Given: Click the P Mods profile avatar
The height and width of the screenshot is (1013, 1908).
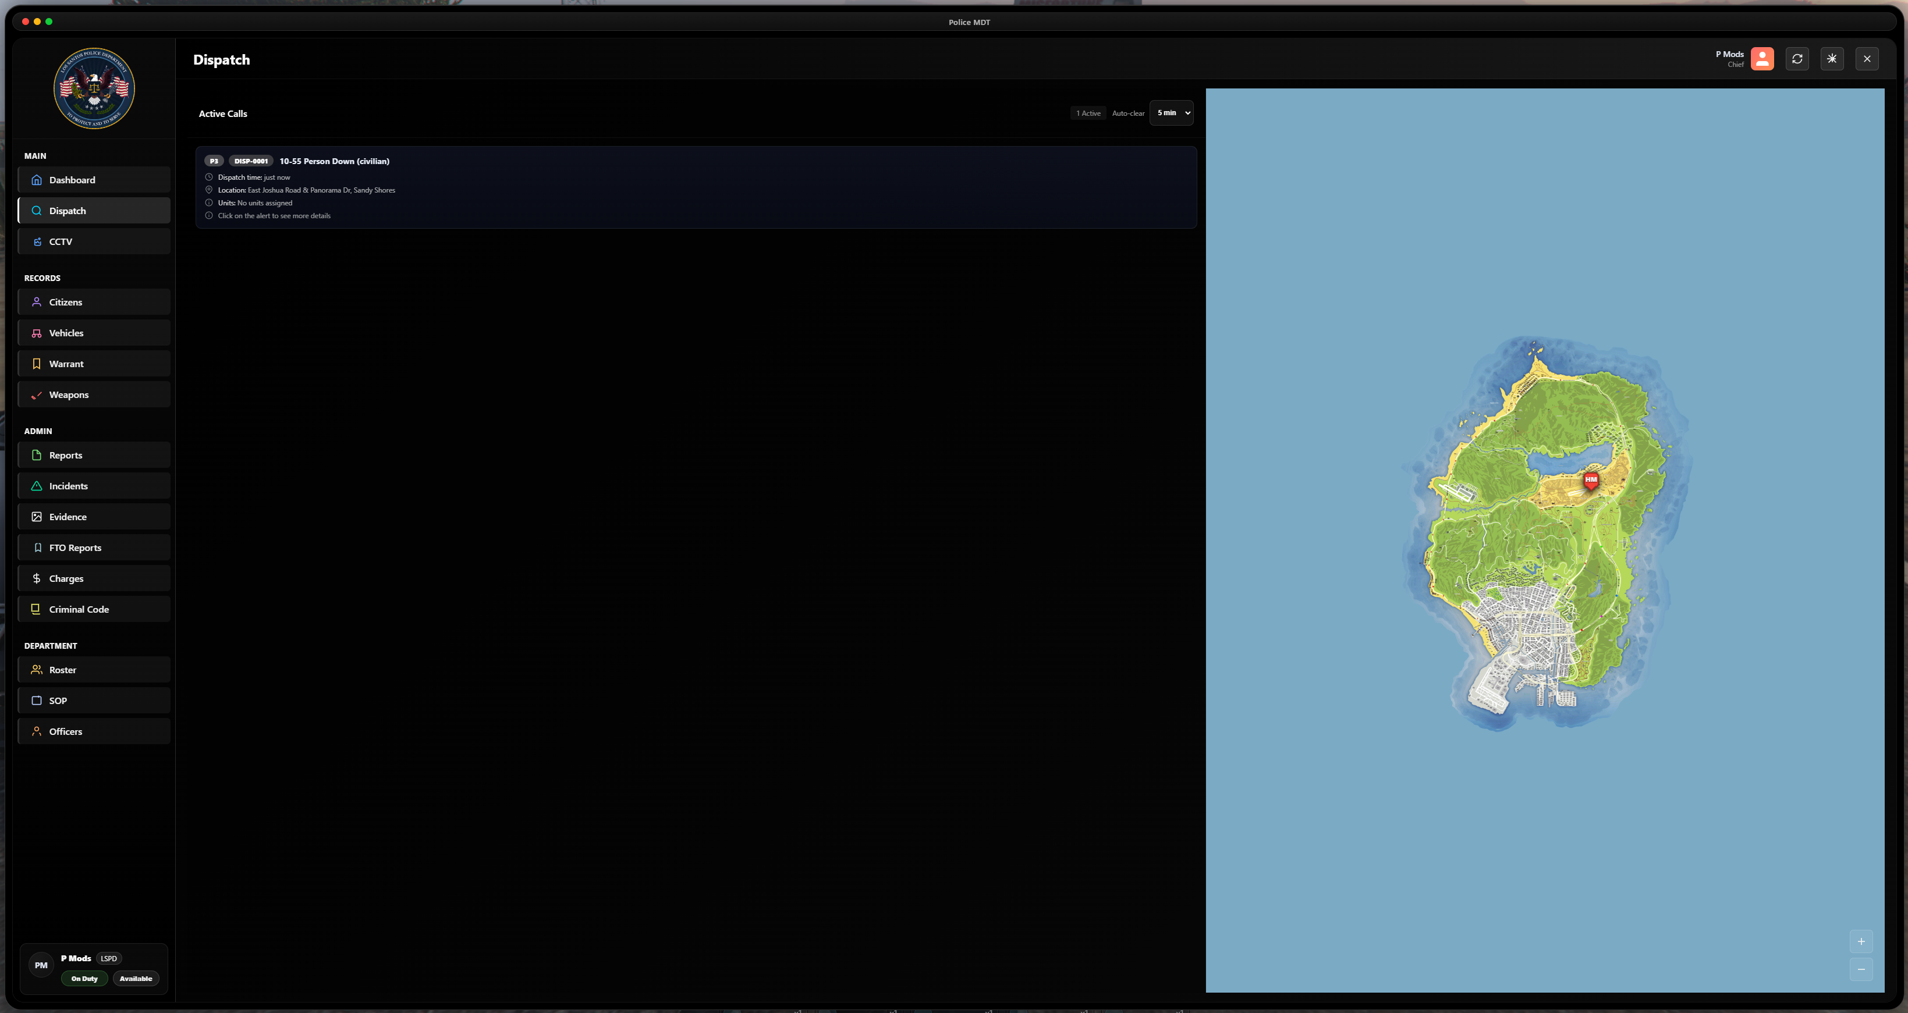Looking at the screenshot, I should [x=1762, y=59].
